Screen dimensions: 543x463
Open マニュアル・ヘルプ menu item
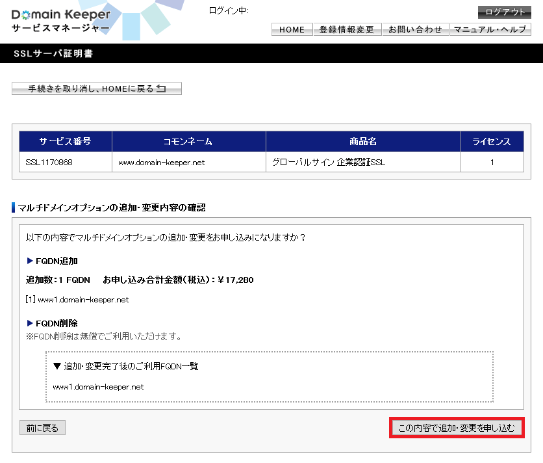(x=490, y=29)
